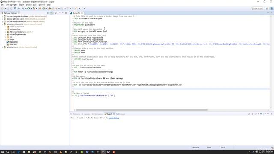Open the Search menu
Image resolution: width=274 pixels, height=154 pixels.
coord(22,5)
